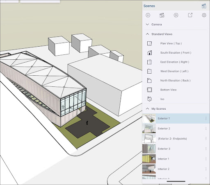Image resolution: width=210 pixels, height=185 pixels.
Task: Select East Elevation ( Right ) view
Action: pyautogui.click(x=175, y=62)
